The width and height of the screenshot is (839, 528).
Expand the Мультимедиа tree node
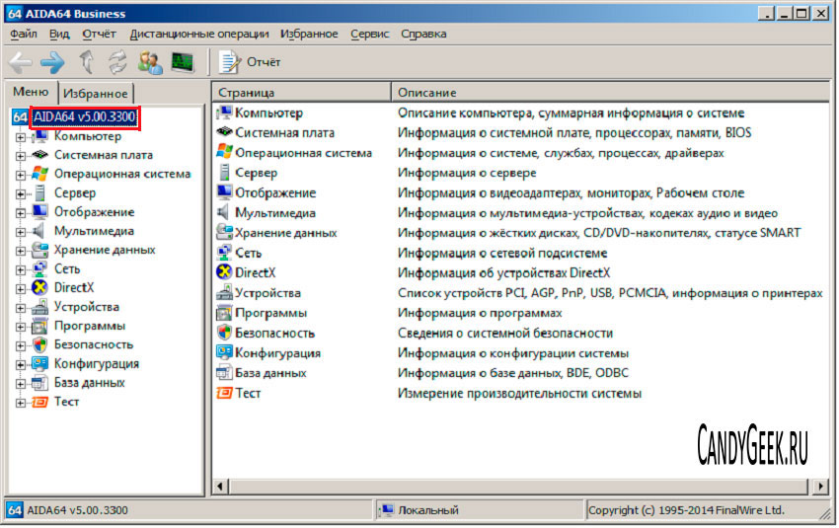21,232
